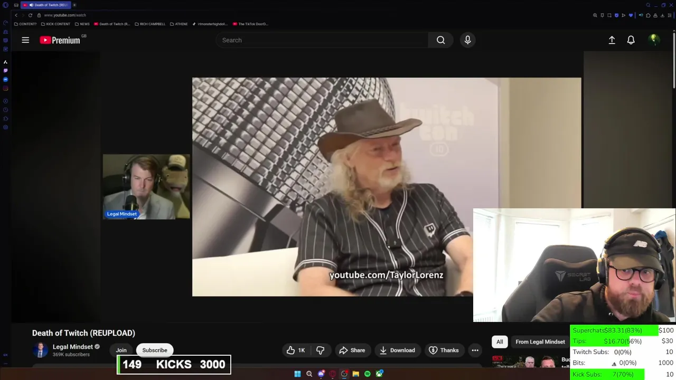Viewport: 676px width, 380px height.
Task: Click the '369K subscribers' text
Action: tap(71, 355)
